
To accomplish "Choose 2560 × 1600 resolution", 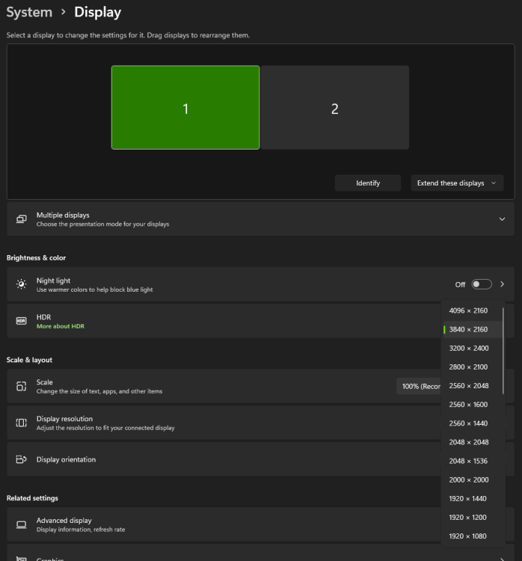I will [x=471, y=405].
